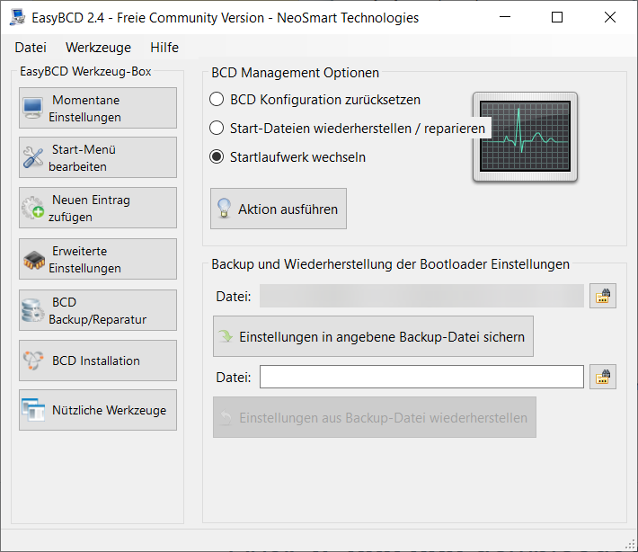The height and width of the screenshot is (552, 638).
Task: Browse for the restore backup file
Action: (603, 377)
